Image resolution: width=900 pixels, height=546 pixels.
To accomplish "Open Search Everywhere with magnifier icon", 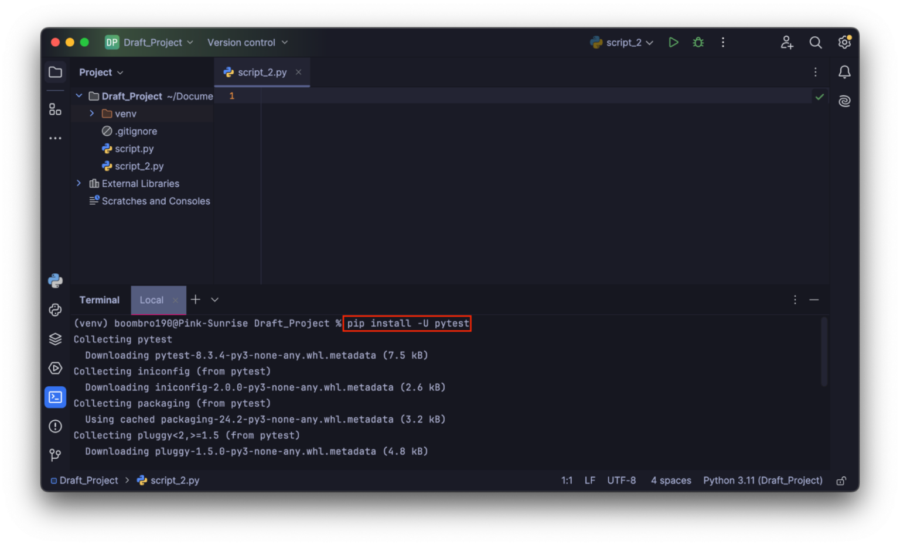I will coord(815,42).
